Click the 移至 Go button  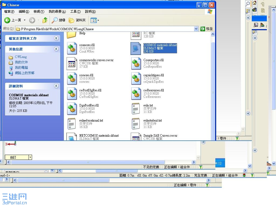click(207, 29)
